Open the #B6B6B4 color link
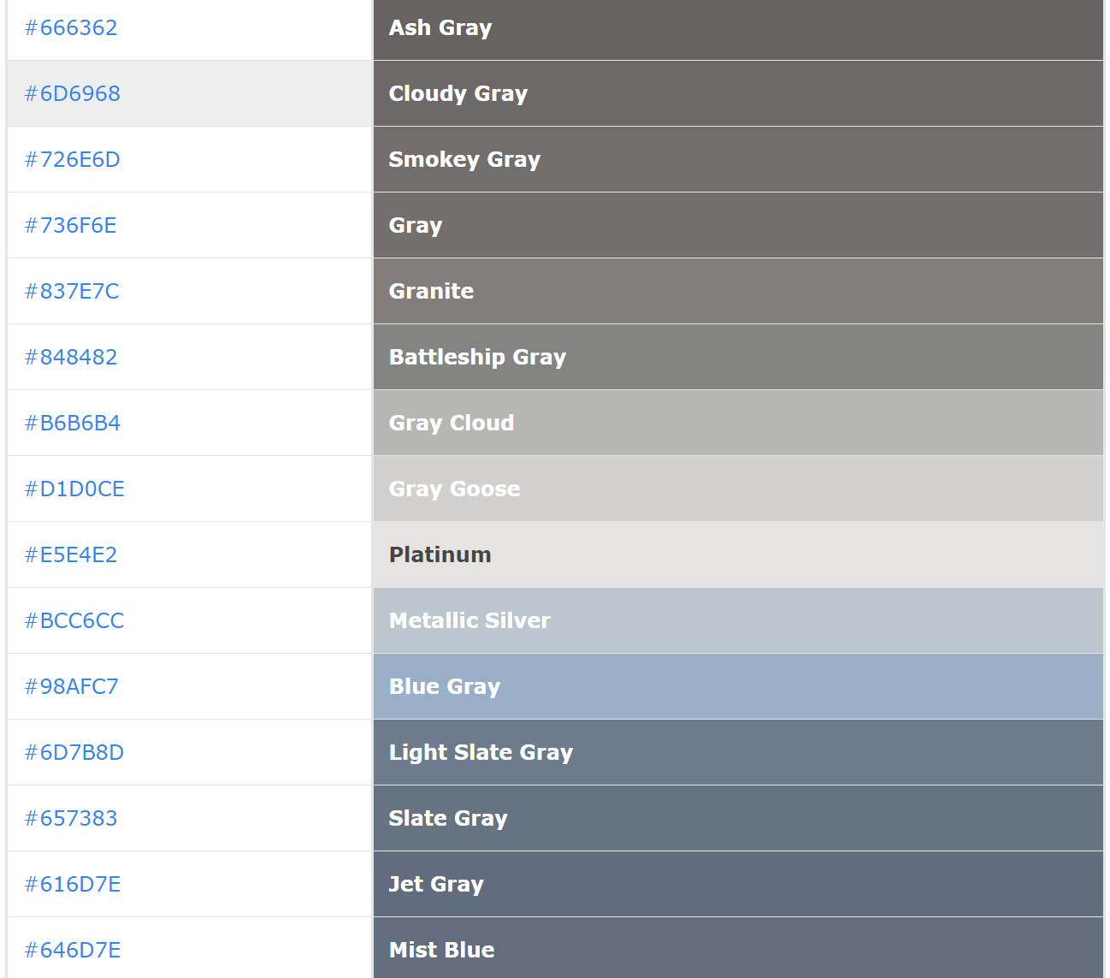The width and height of the screenshot is (1110, 978). coord(73,424)
